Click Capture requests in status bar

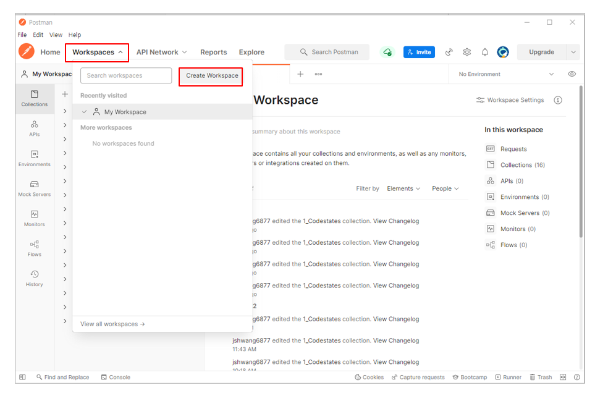(x=418, y=377)
